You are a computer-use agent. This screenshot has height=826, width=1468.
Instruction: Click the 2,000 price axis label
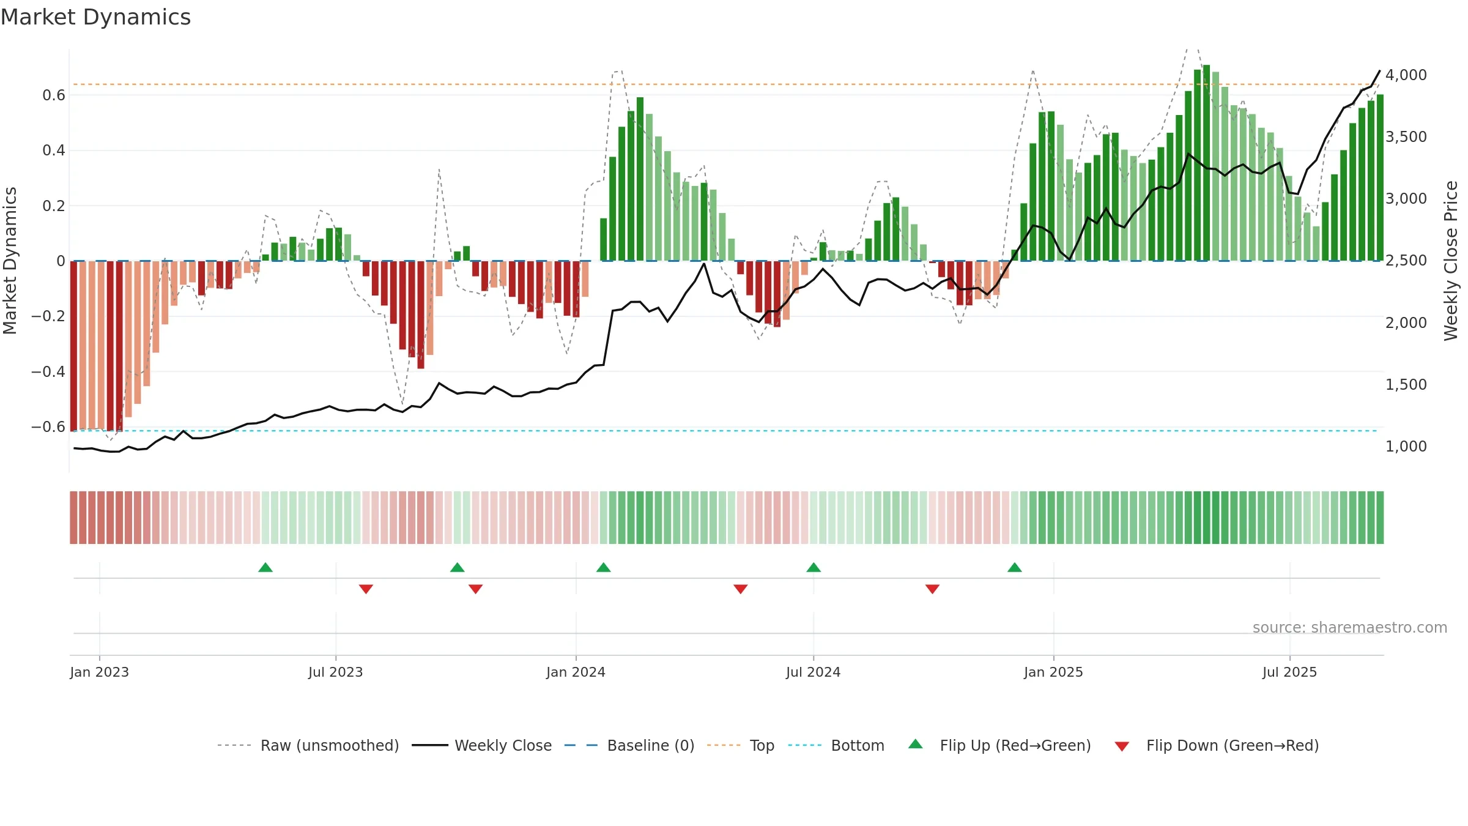(x=1406, y=322)
